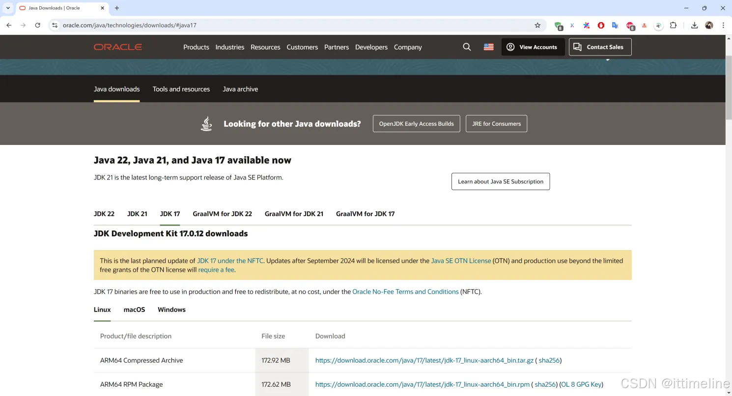Open the green shield extension with badge 8
The width and height of the screenshot is (732, 396).
point(558,26)
